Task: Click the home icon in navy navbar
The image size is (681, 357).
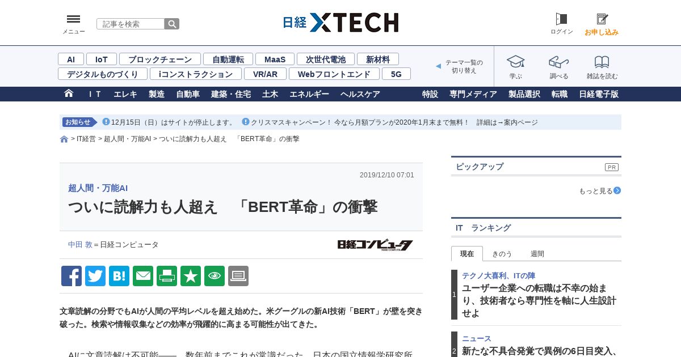Action: (x=69, y=93)
